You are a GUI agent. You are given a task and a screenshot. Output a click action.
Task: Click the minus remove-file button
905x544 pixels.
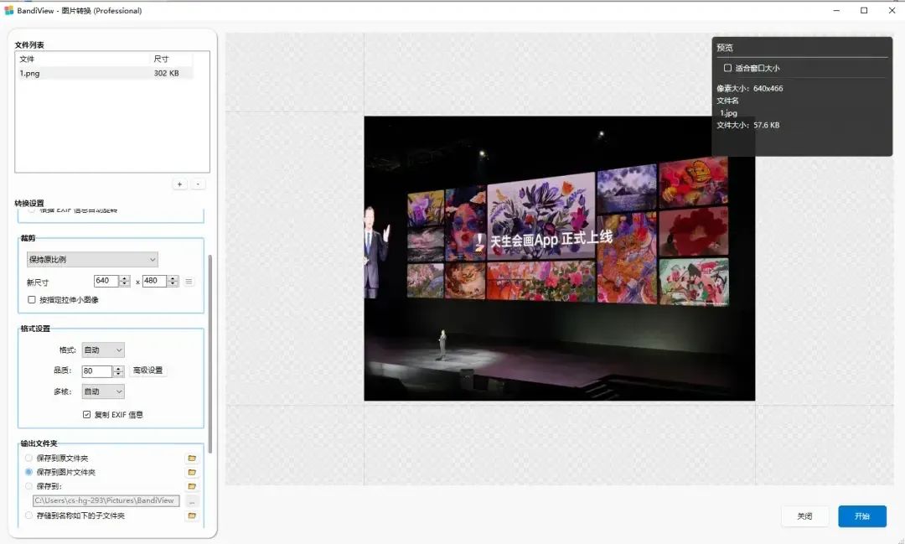tap(198, 184)
